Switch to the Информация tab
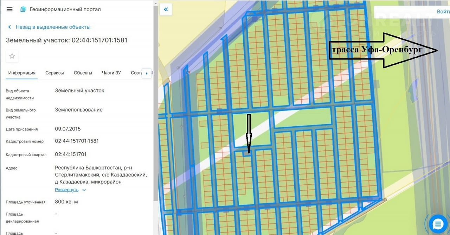 click(22, 73)
